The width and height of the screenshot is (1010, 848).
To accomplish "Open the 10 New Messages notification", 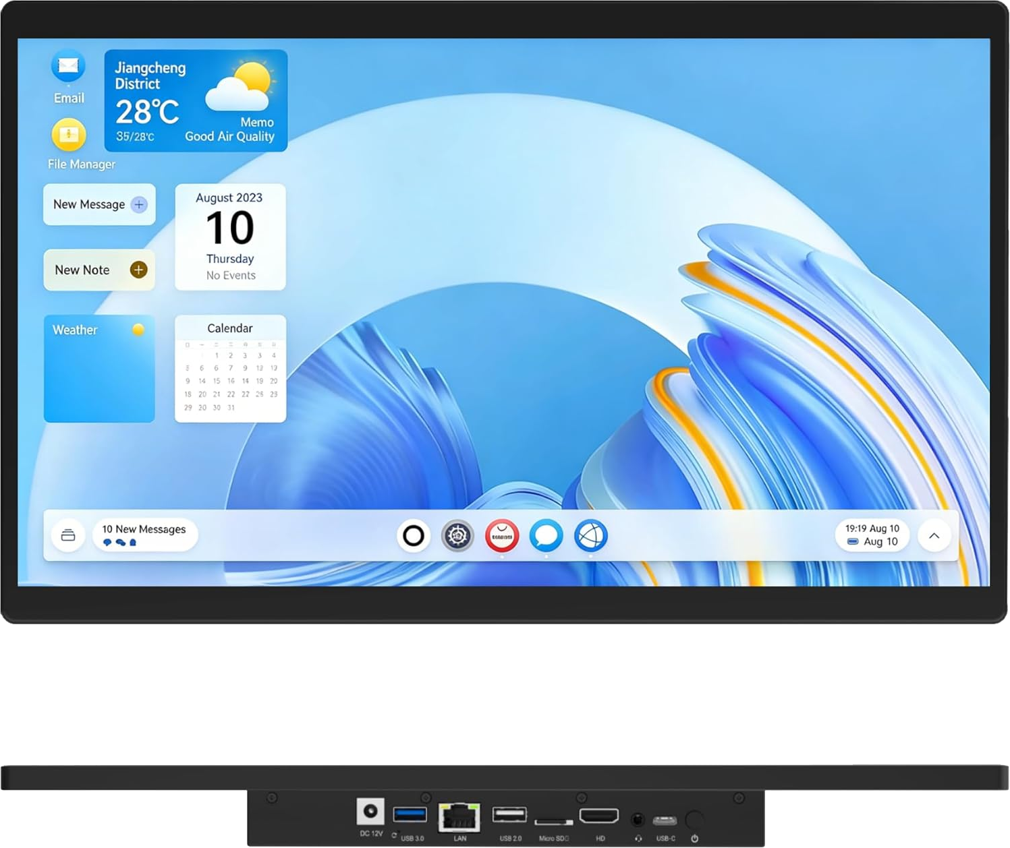I will click(x=145, y=535).
